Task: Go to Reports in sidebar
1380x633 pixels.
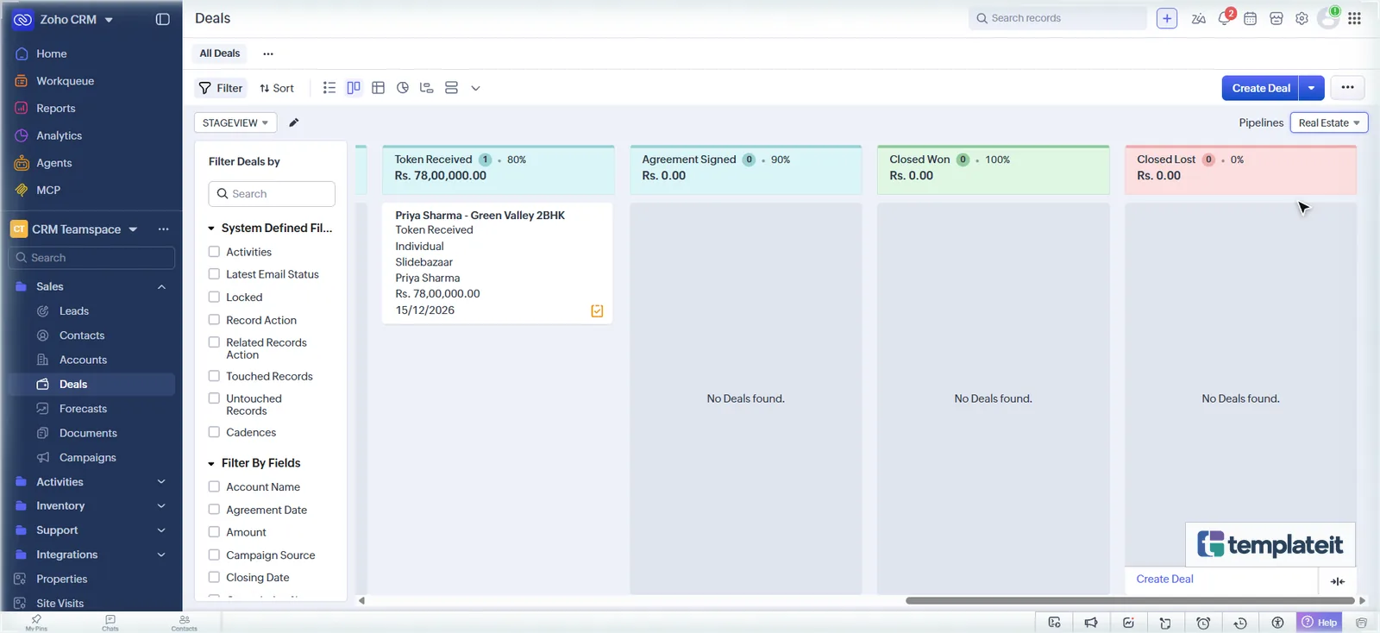Action: (x=56, y=109)
